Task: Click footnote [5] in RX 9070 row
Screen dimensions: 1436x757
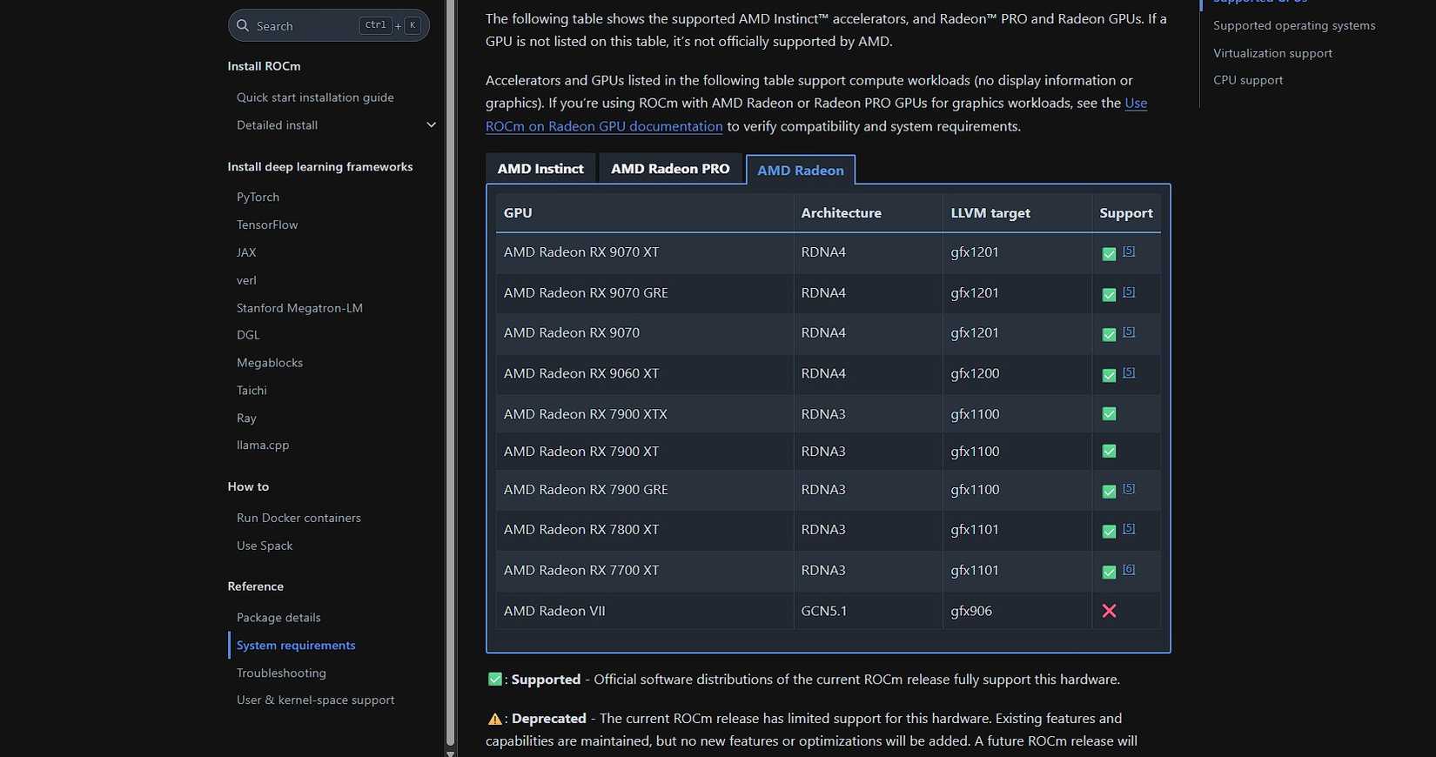Action: (x=1129, y=332)
